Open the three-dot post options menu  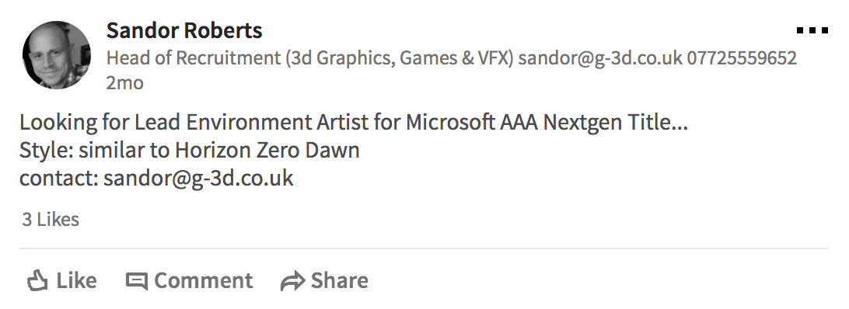coord(812,31)
